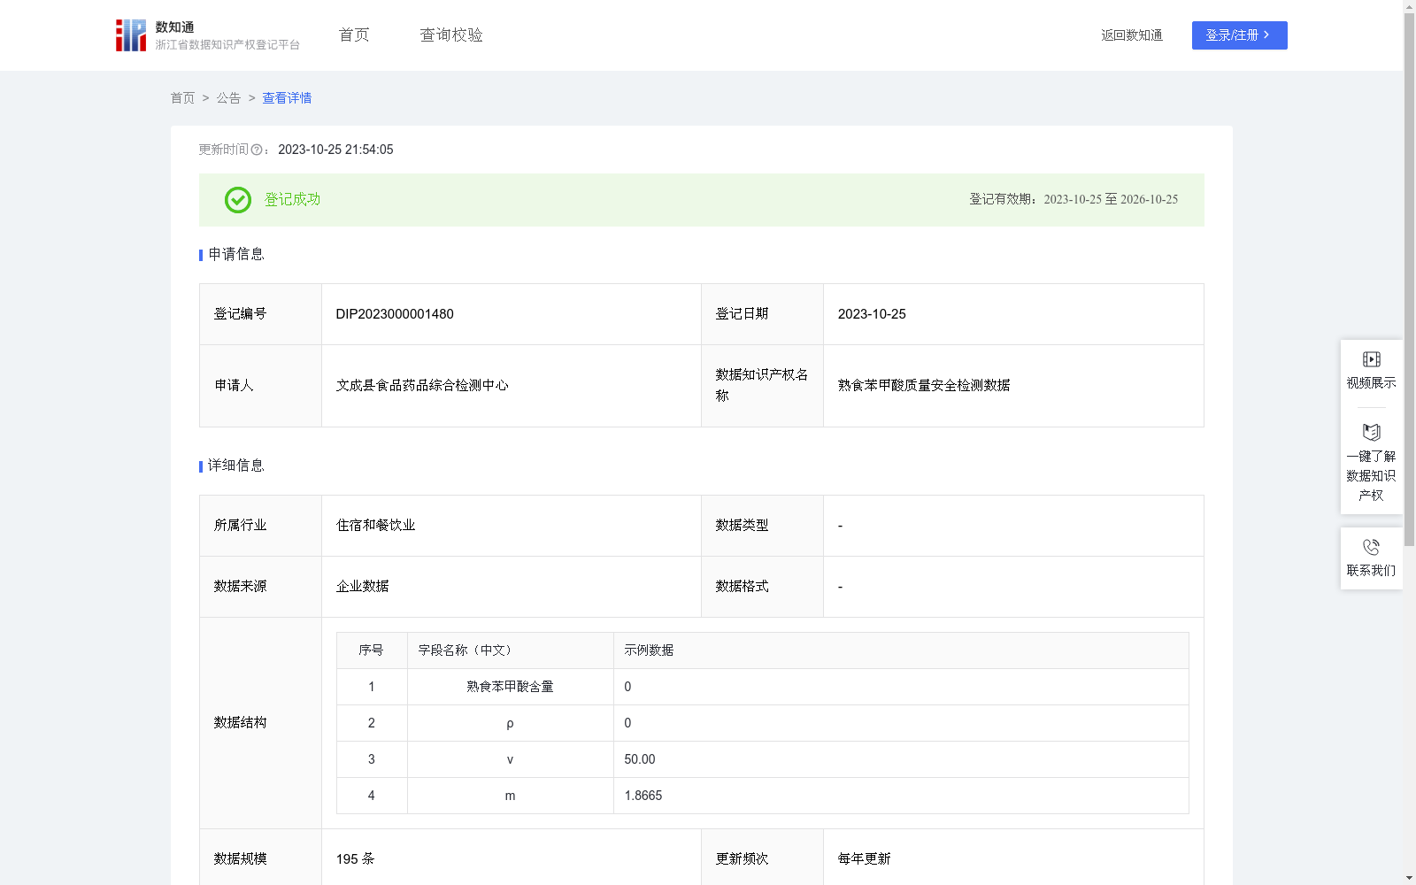Go to 返回数知通 link

(x=1132, y=35)
